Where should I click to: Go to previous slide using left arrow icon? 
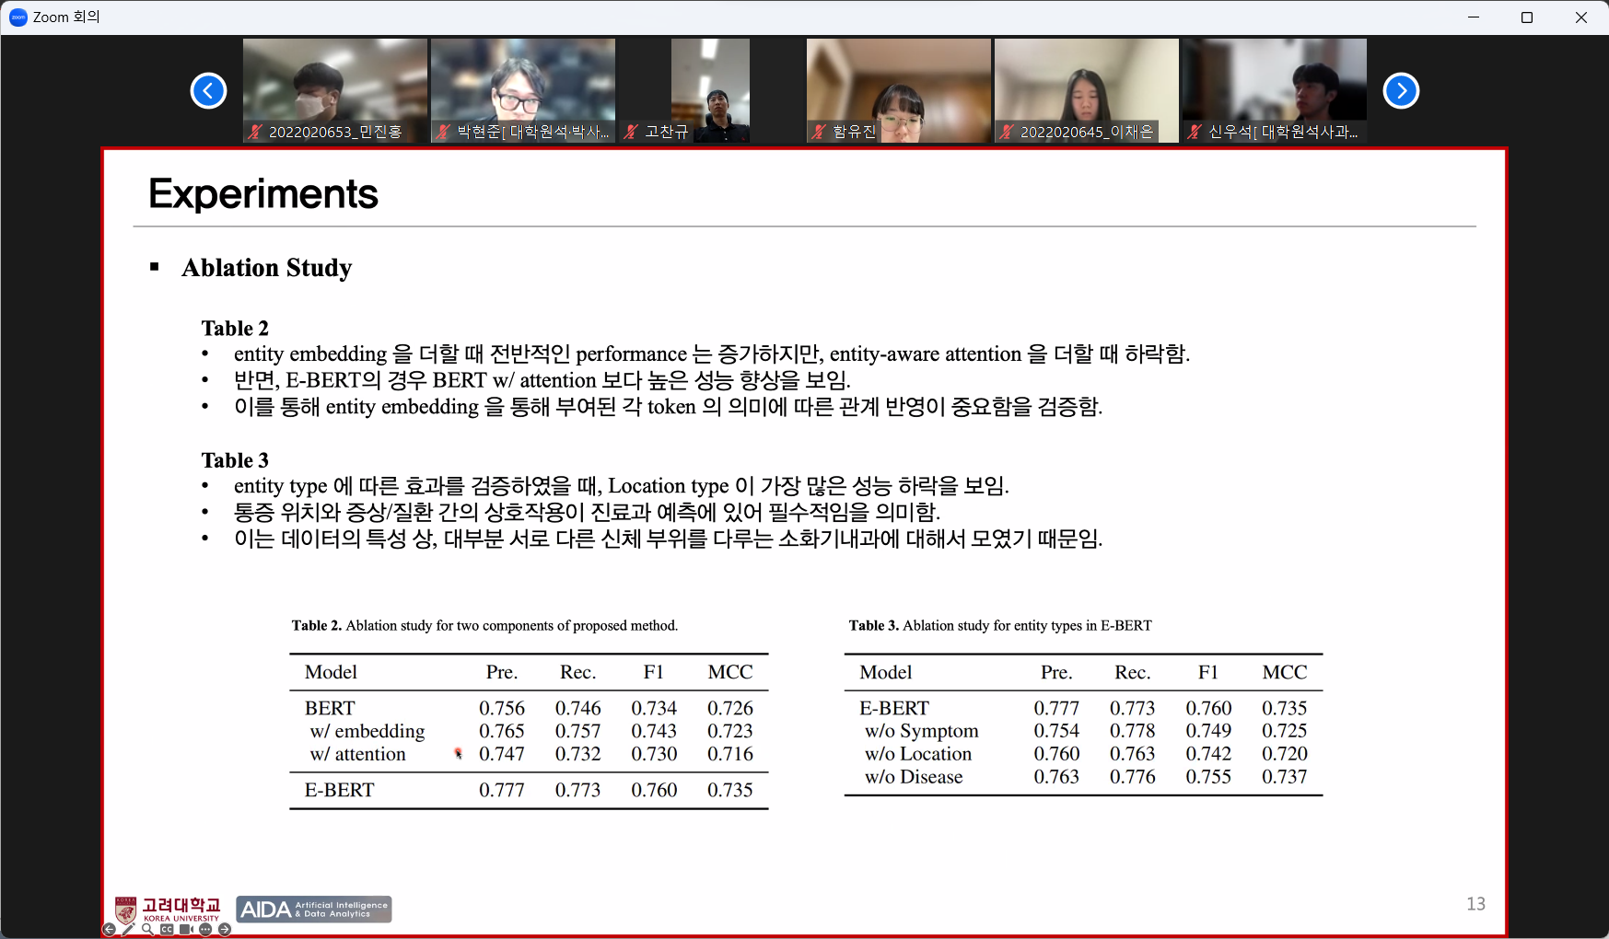pos(109,930)
